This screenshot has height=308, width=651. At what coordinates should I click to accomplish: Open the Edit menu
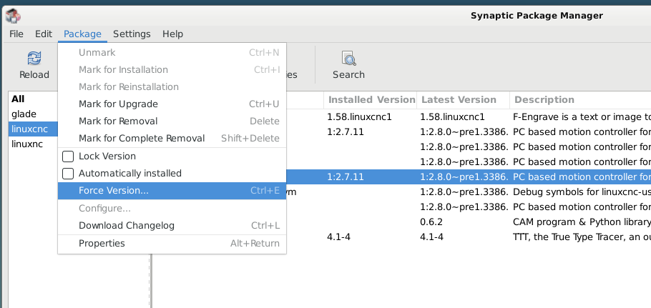[44, 34]
